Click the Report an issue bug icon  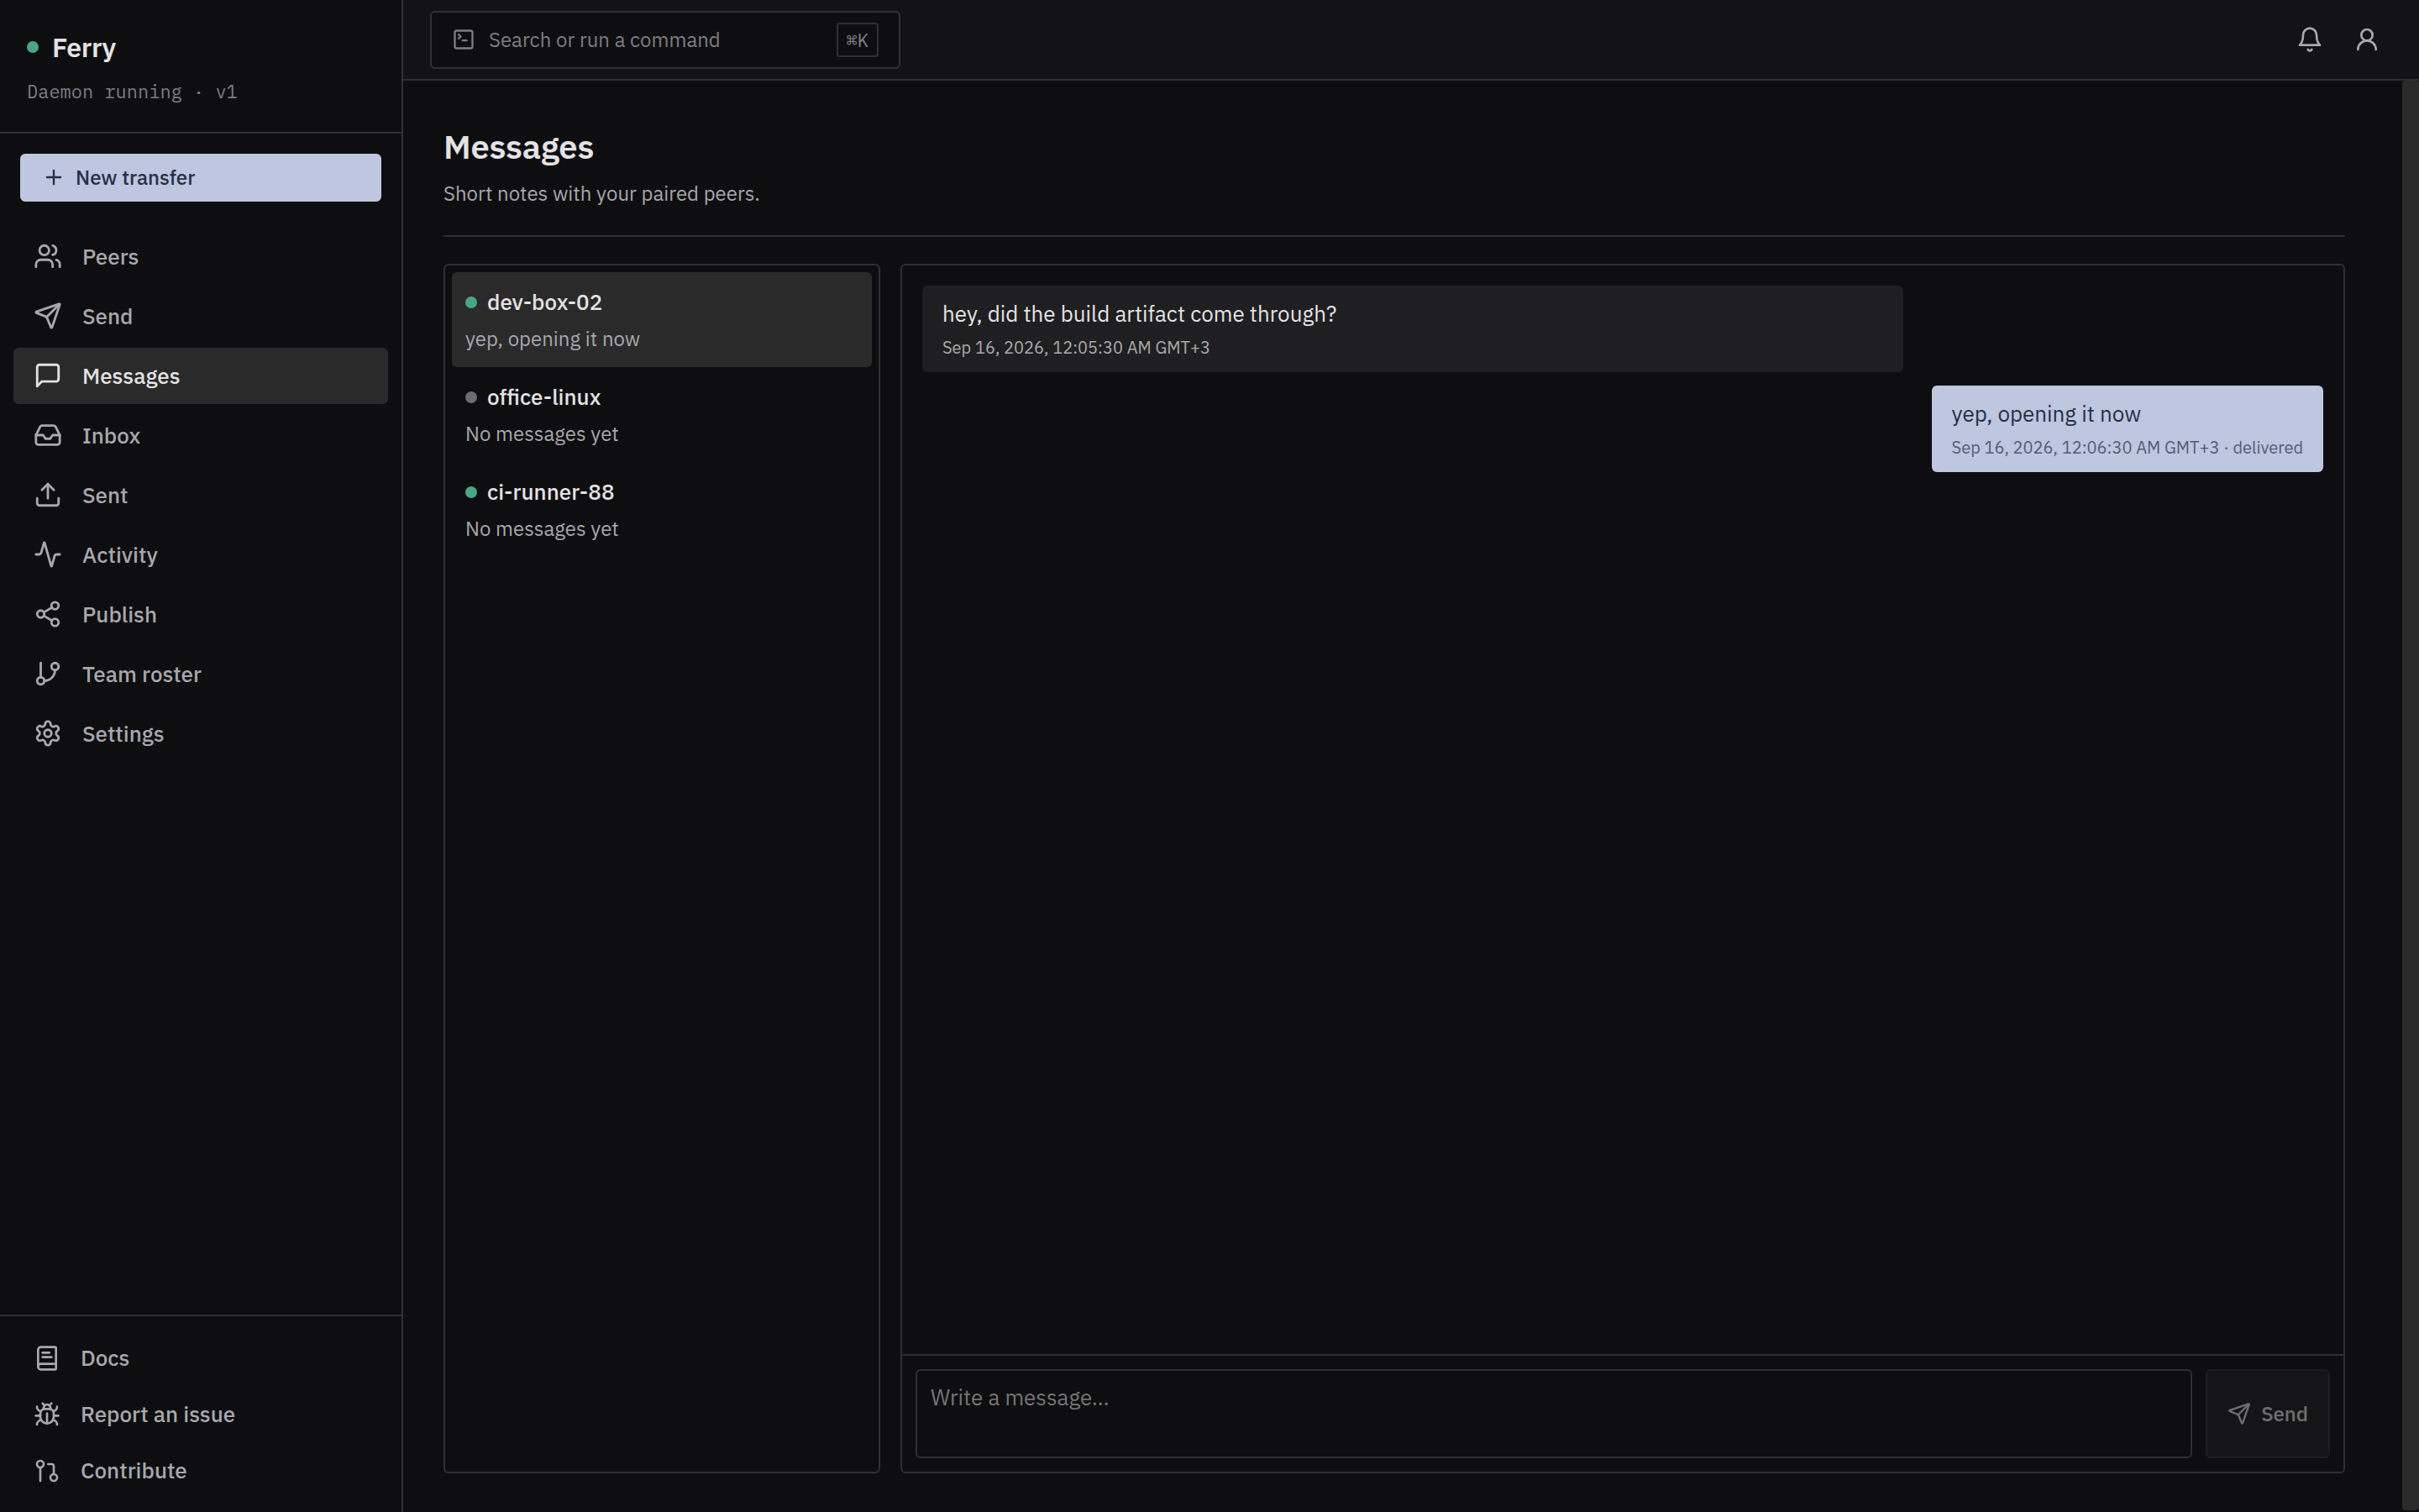[x=47, y=1414]
